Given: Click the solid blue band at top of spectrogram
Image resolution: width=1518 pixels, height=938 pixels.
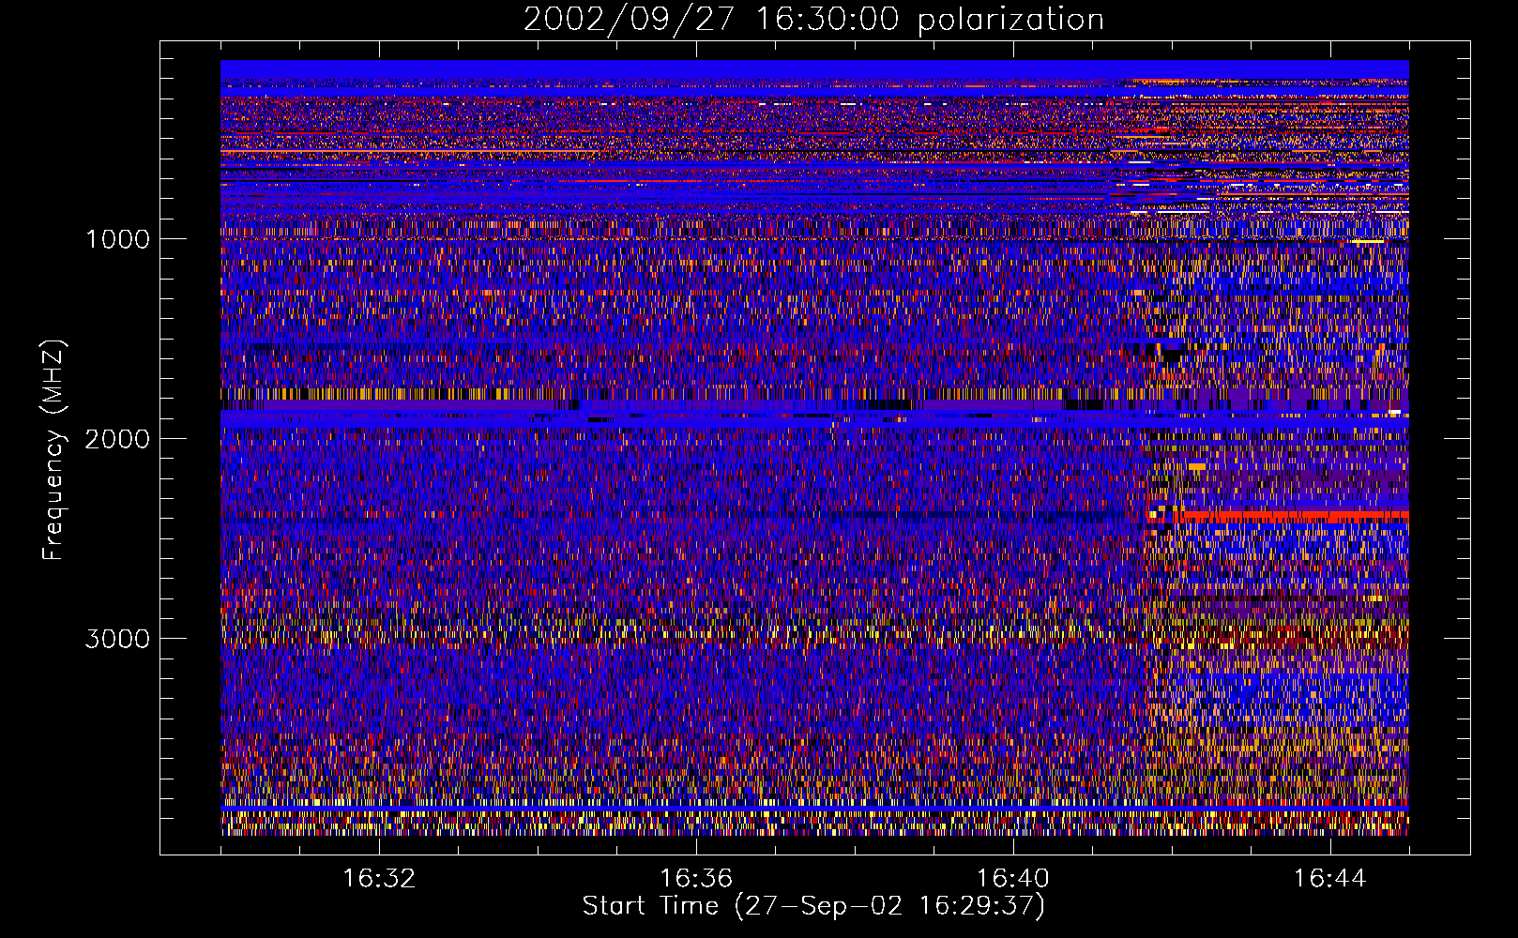Looking at the screenshot, I should pos(814,70).
